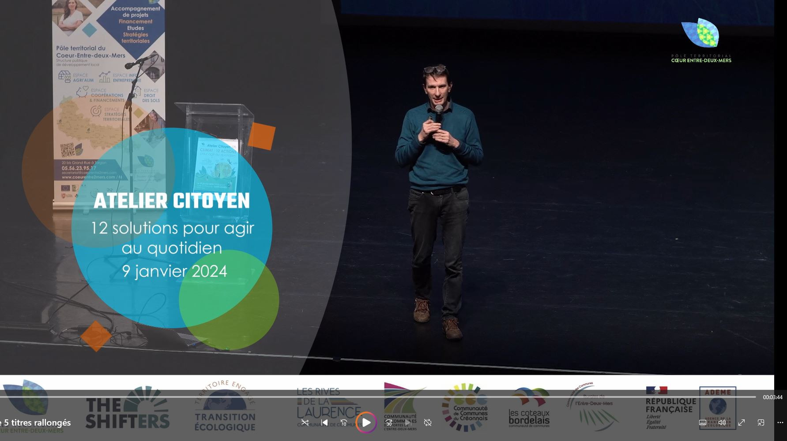Skip forward 30 seconds
787x441 pixels.
(389, 422)
